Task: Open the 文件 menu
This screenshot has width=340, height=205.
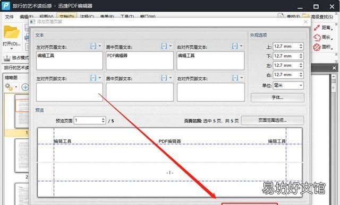Action: click(x=10, y=16)
